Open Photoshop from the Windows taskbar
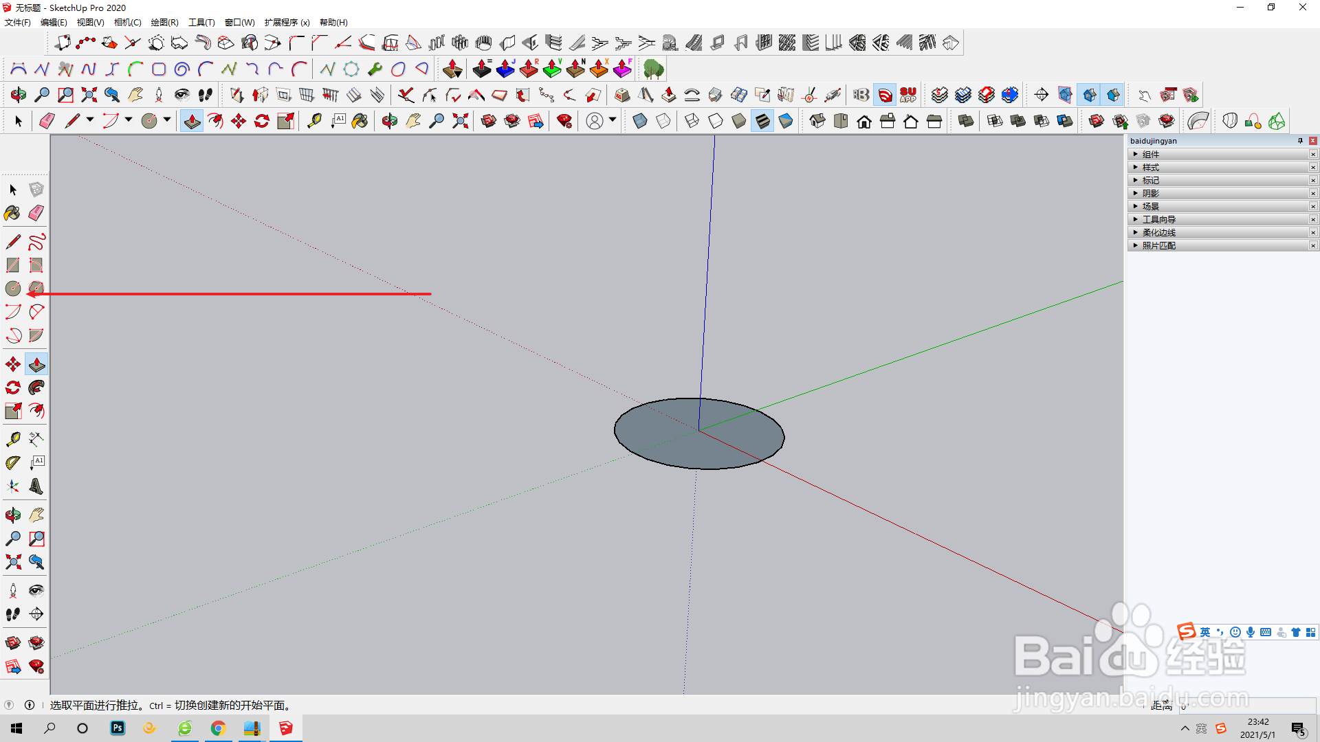This screenshot has height=742, width=1320. [x=118, y=728]
